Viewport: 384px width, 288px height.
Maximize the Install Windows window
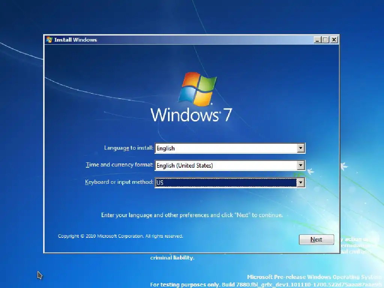point(325,40)
